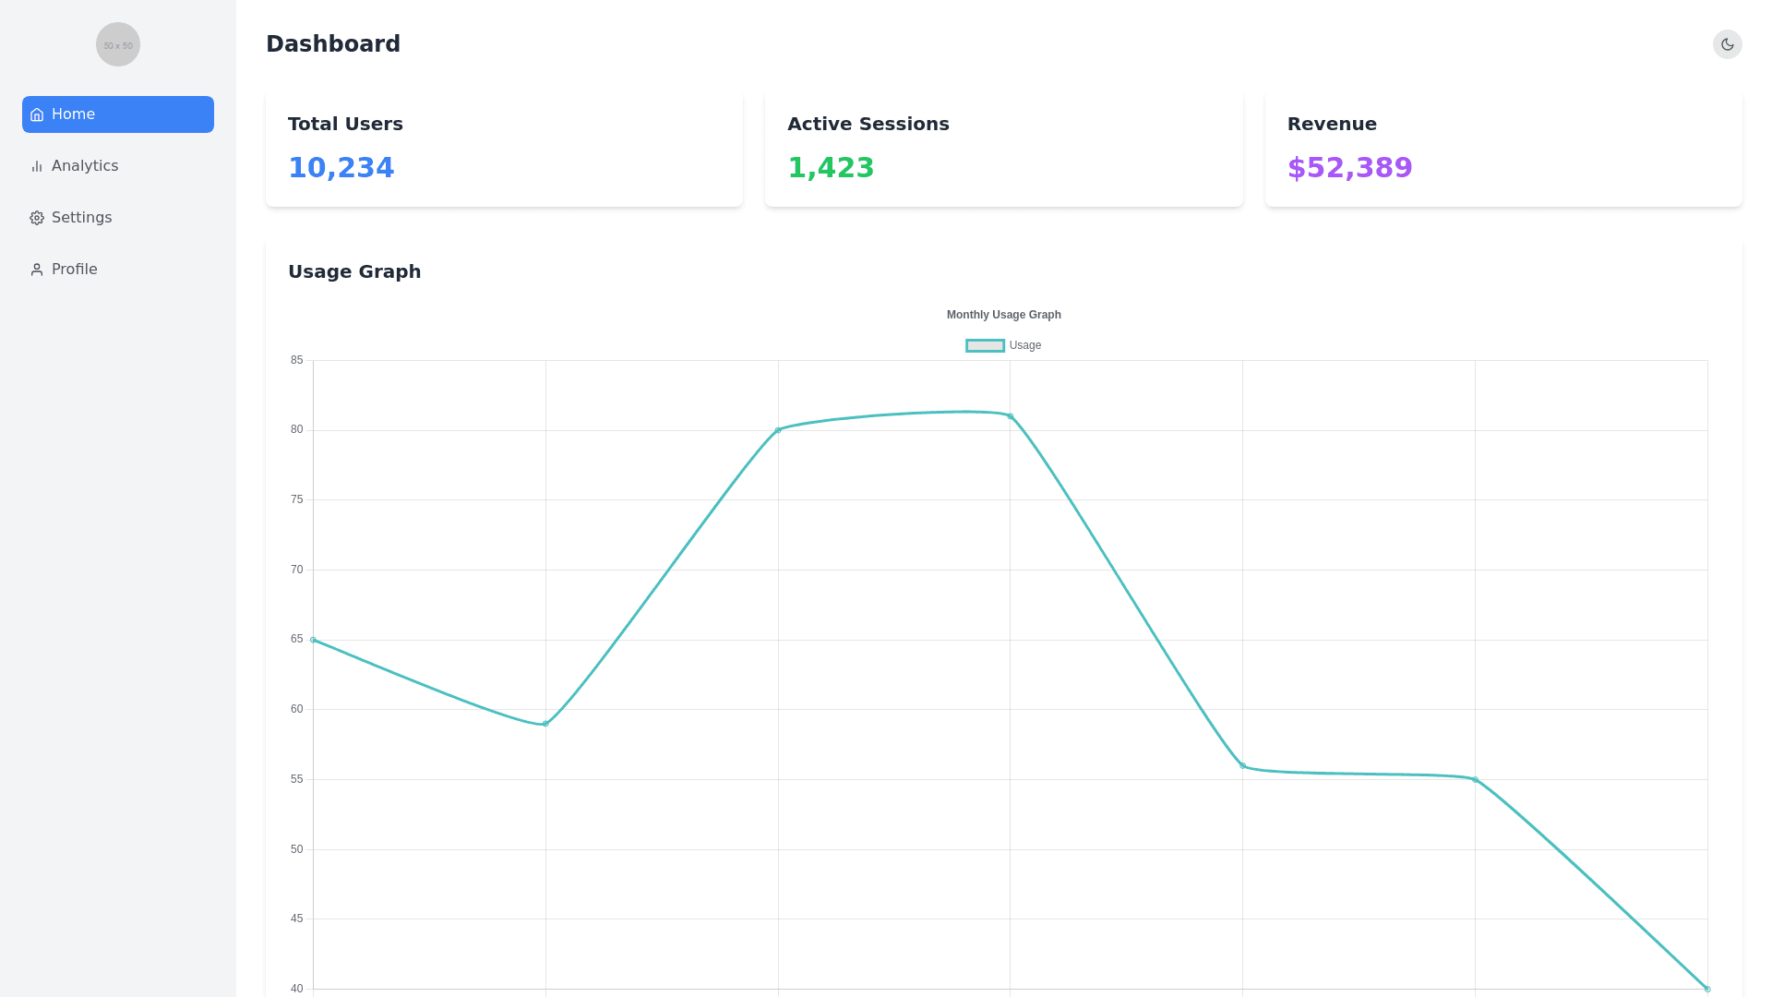Click the circular avatar placeholder image
The width and height of the screenshot is (1772, 997).
(x=118, y=44)
